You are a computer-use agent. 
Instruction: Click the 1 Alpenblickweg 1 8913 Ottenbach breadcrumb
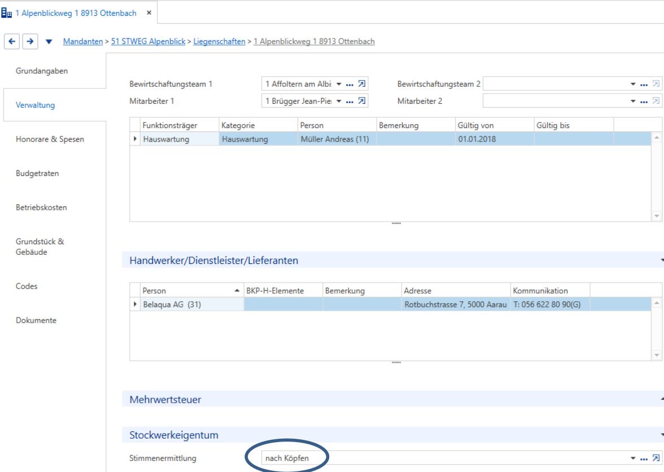pos(314,42)
